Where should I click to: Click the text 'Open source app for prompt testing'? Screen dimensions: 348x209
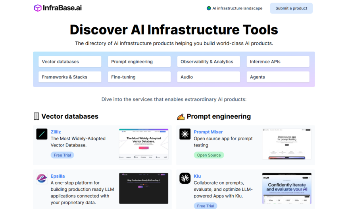pos(223,142)
